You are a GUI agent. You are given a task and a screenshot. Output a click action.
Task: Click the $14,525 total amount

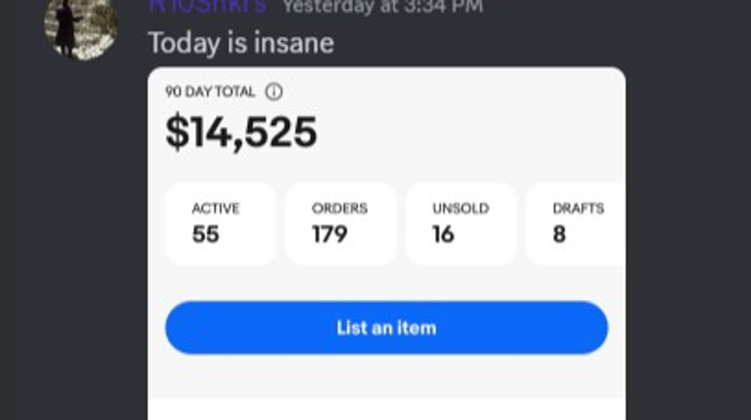point(241,132)
